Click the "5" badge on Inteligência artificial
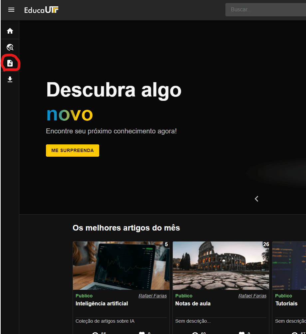 click(166, 244)
